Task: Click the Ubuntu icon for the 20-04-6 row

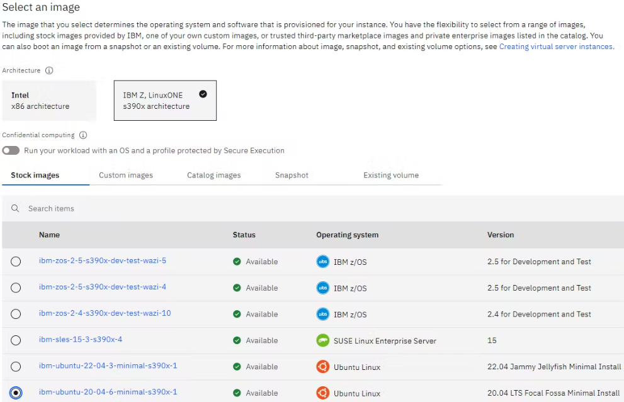Action: [x=323, y=393]
